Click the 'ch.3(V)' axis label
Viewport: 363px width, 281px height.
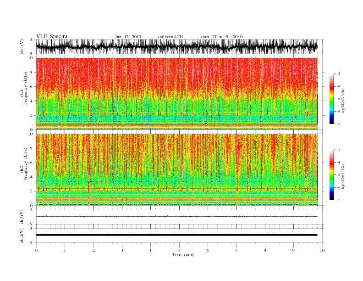point(22,217)
